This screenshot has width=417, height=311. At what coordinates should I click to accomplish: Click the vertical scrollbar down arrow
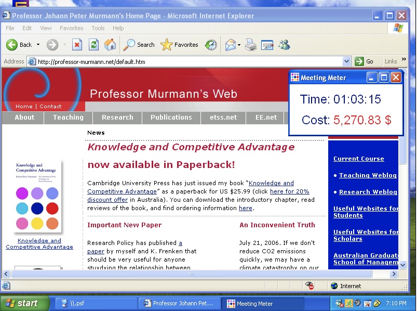pos(402,265)
